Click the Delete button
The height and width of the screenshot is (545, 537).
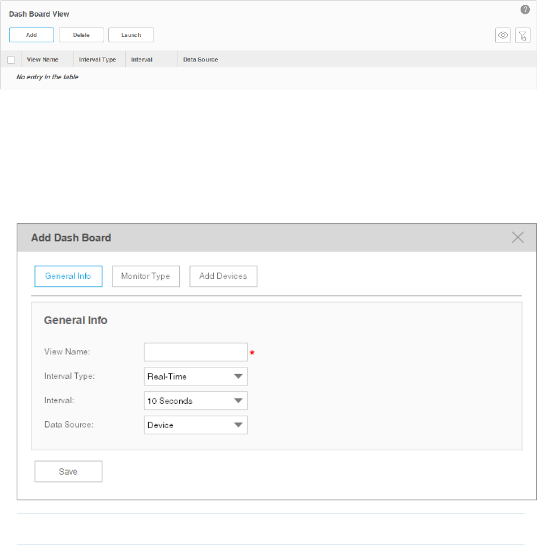click(x=82, y=35)
